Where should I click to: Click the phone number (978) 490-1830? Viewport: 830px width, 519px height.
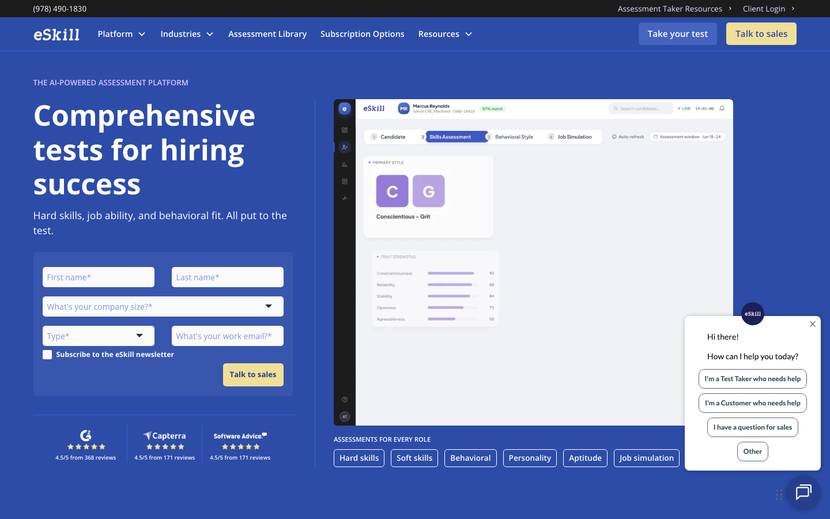(60, 9)
